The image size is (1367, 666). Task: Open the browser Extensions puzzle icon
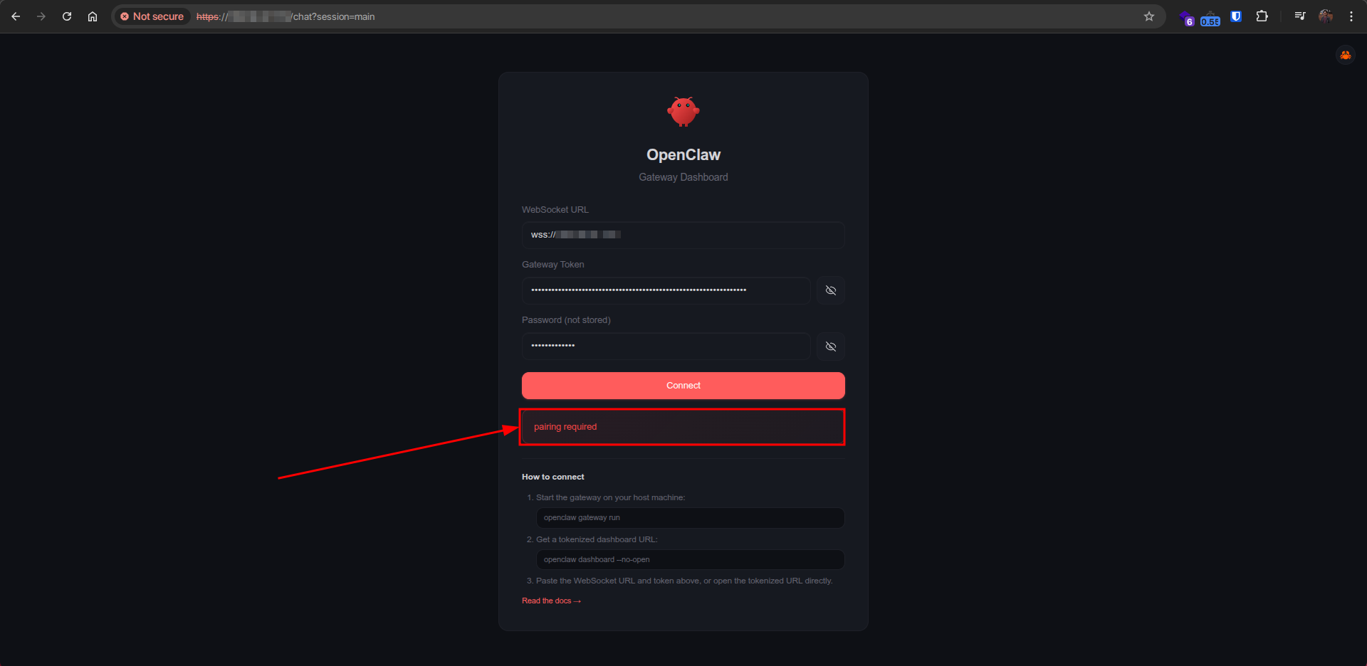coord(1262,16)
